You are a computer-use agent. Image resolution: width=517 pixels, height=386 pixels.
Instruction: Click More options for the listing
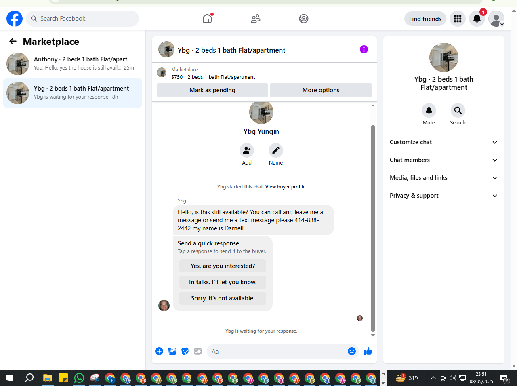tap(321, 90)
